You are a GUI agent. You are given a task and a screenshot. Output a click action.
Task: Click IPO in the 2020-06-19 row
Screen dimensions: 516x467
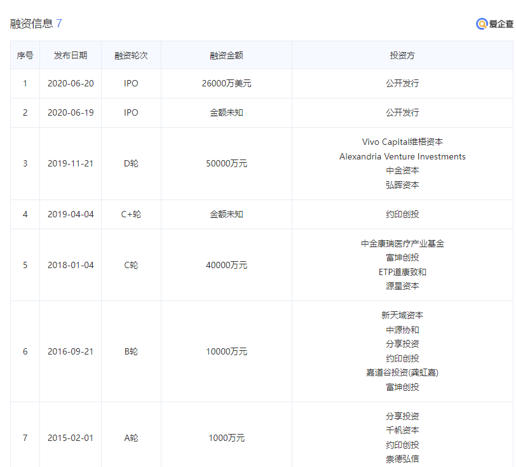(131, 112)
